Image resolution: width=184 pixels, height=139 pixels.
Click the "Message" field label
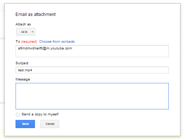pyautogui.click(x=23, y=79)
